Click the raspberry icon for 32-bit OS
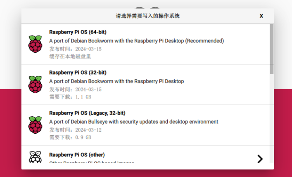Viewport: 292px width, 177px height. click(x=35, y=85)
